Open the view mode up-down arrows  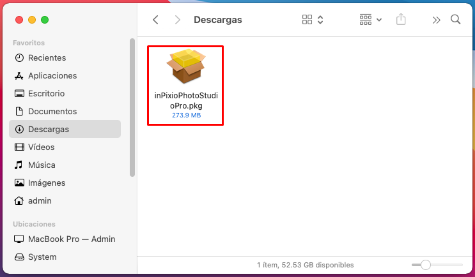pyautogui.click(x=320, y=20)
